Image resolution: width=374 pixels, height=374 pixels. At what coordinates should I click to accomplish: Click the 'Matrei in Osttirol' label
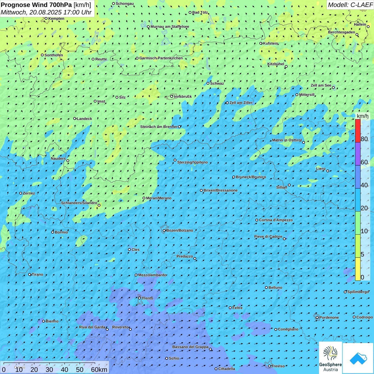pyautogui.click(x=287, y=140)
